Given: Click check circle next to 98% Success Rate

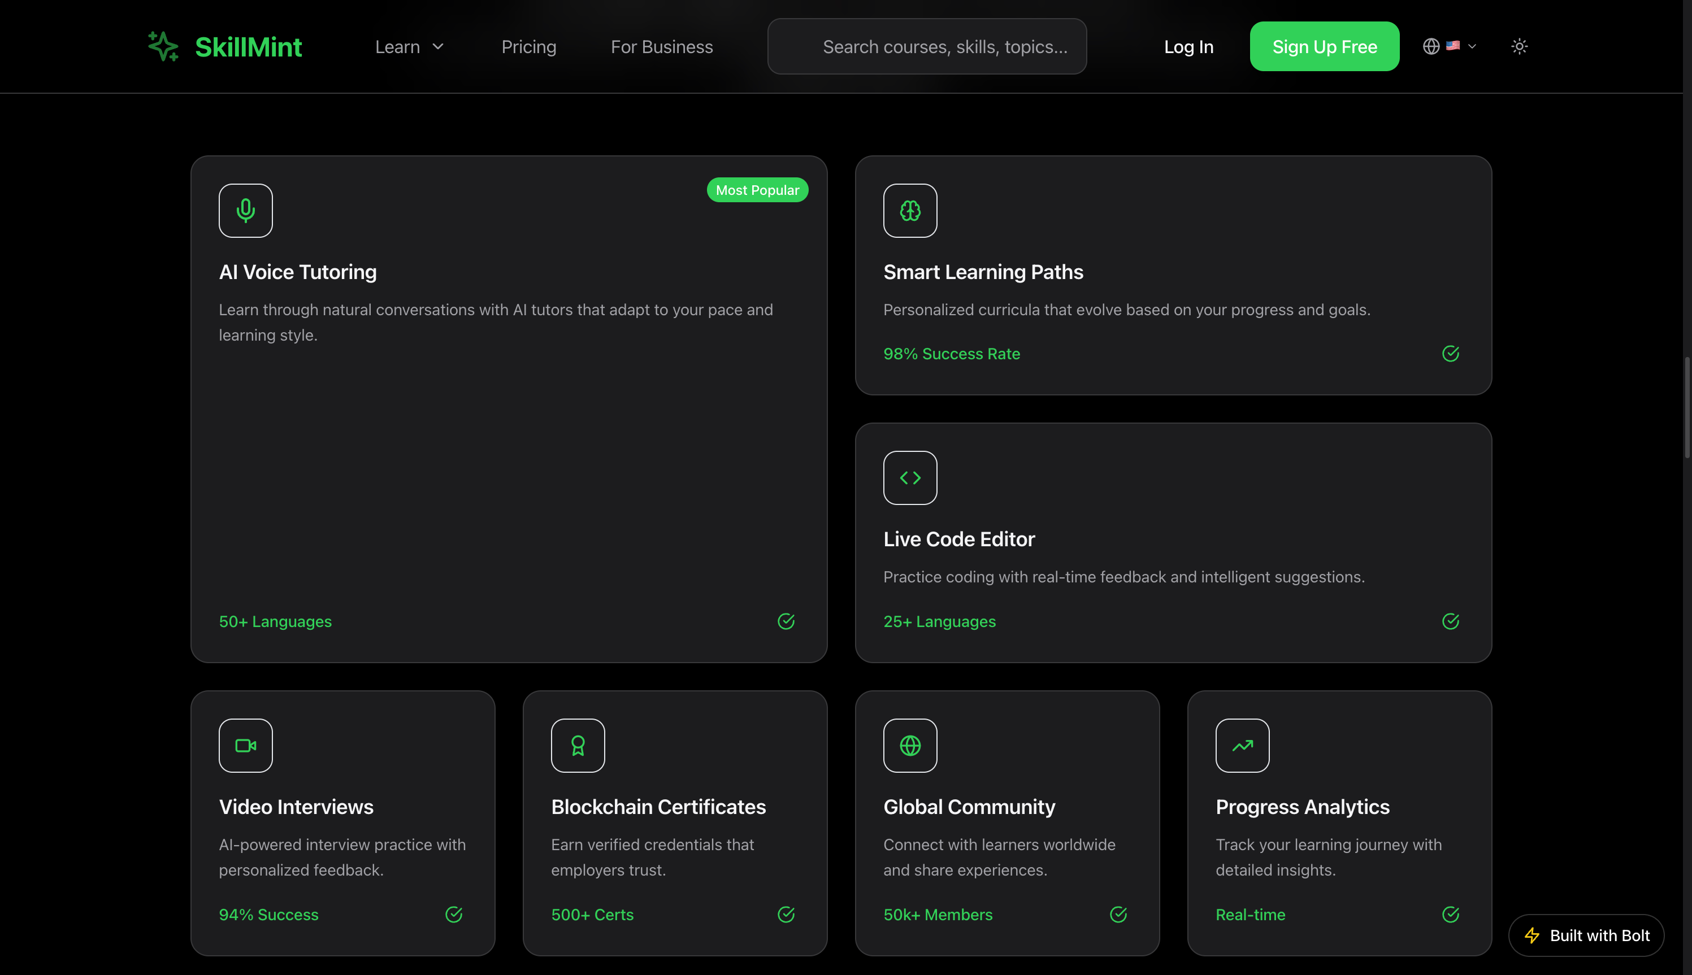Looking at the screenshot, I should pyautogui.click(x=1450, y=354).
